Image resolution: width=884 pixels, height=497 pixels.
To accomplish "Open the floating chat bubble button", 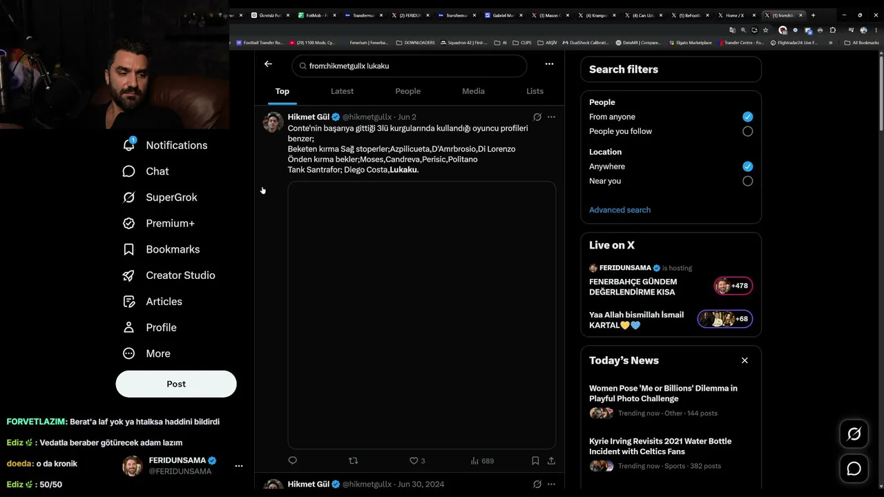I will [854, 469].
